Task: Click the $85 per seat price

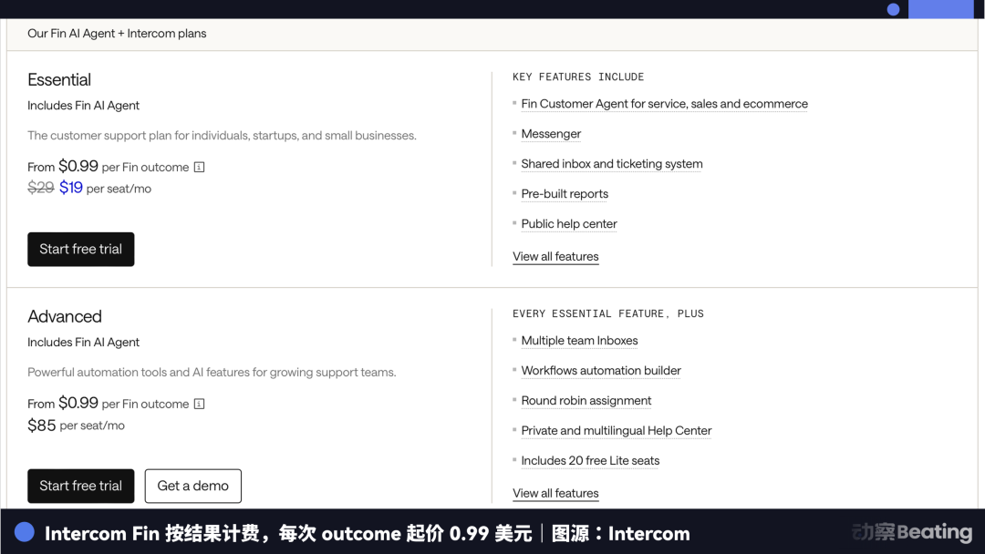Action: tap(41, 426)
